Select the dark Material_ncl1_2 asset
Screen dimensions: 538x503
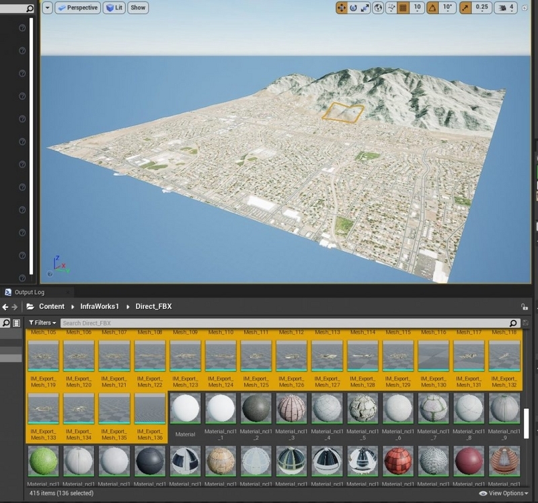(256, 416)
